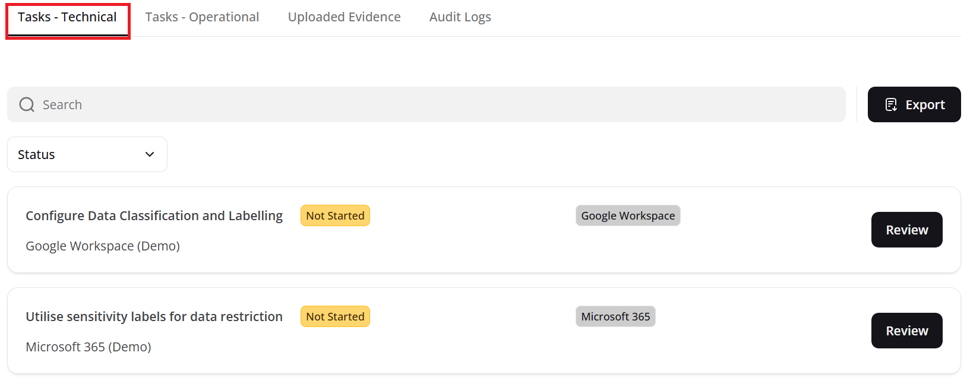Image resolution: width=970 pixels, height=384 pixels.
Task: Review the Configure Data Classification and Labelling task
Action: pos(906,230)
